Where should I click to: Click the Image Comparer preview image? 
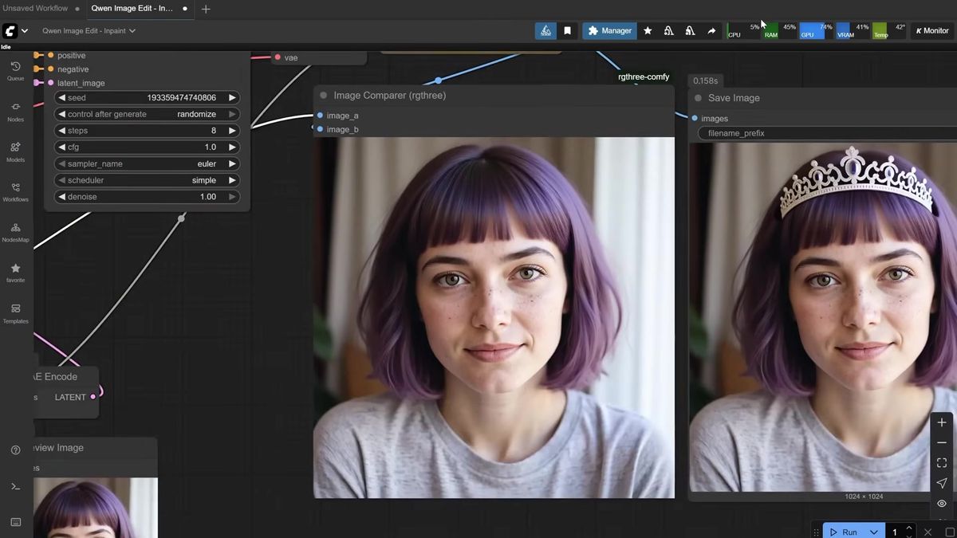click(x=494, y=317)
